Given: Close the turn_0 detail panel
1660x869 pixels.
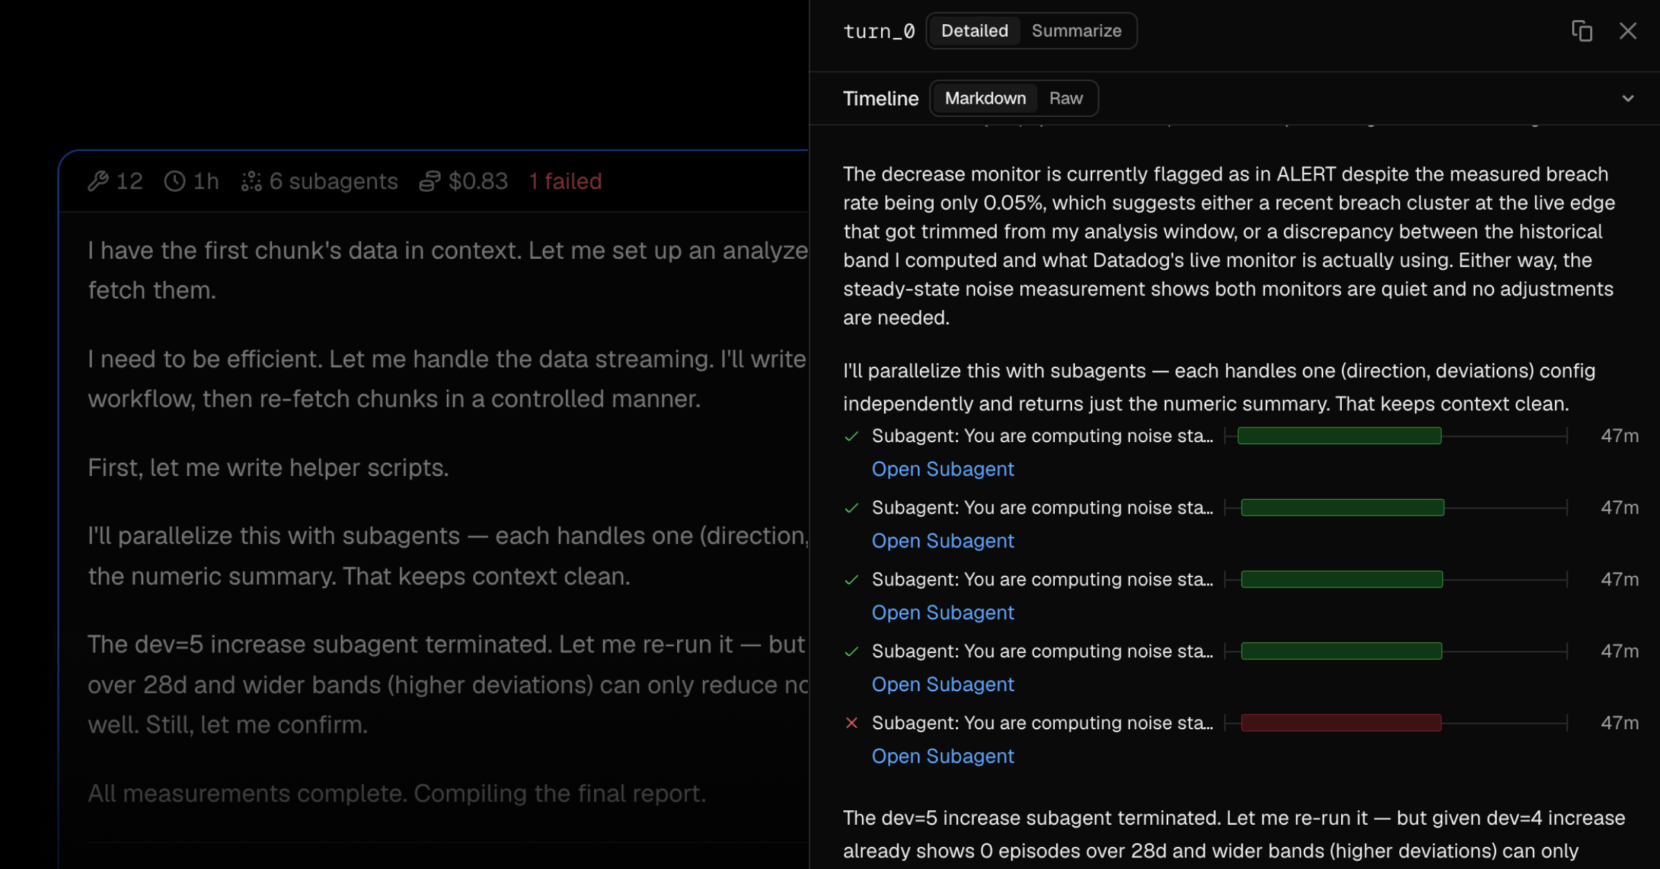Looking at the screenshot, I should [x=1627, y=31].
